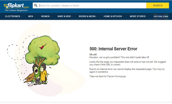Viewport: 172px width, 104px height.
Task: Expand the arrow next to MEN
Action: point(34,16)
